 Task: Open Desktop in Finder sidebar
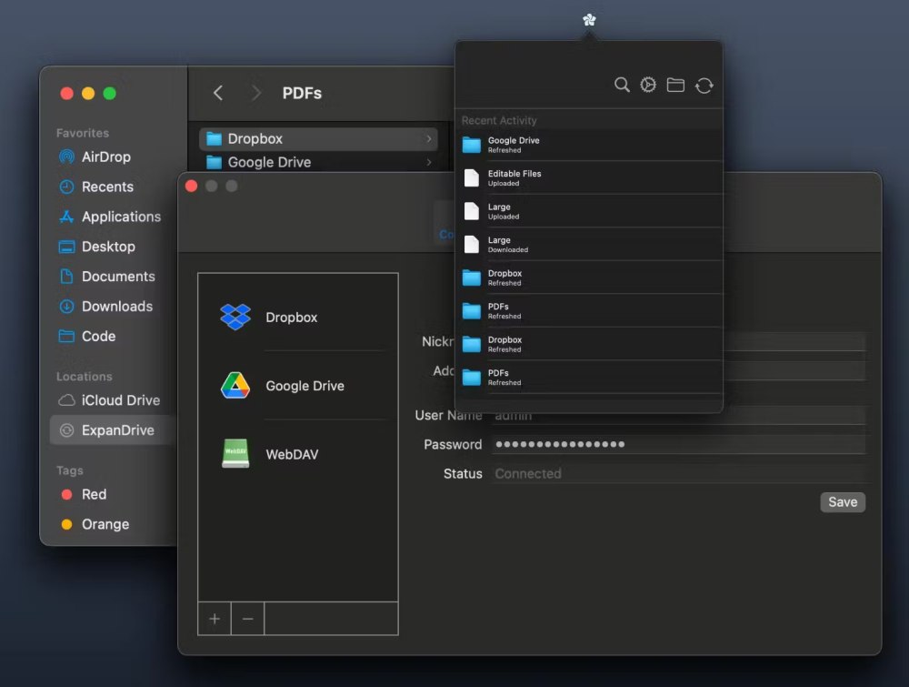97,247
